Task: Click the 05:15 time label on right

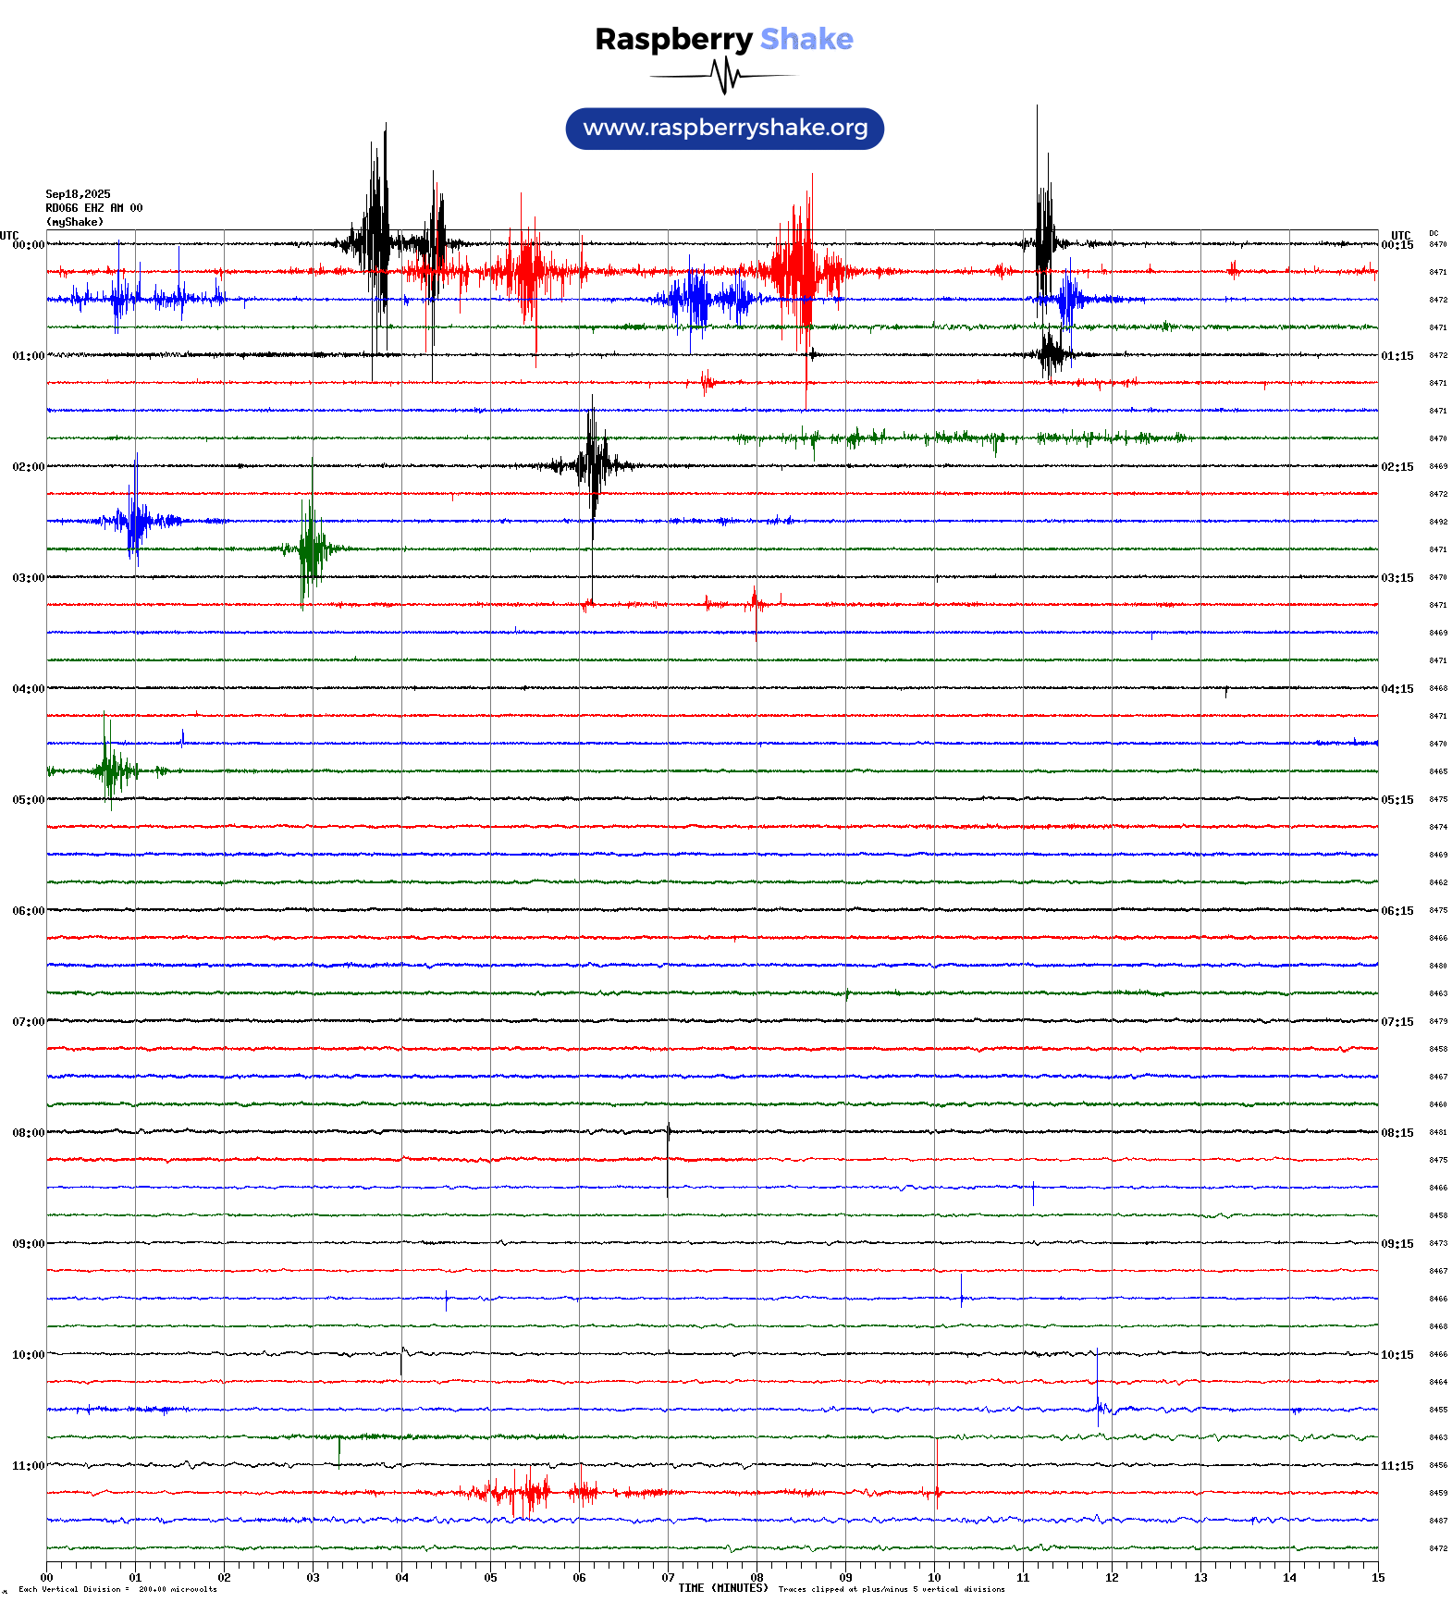Action: point(1397,800)
